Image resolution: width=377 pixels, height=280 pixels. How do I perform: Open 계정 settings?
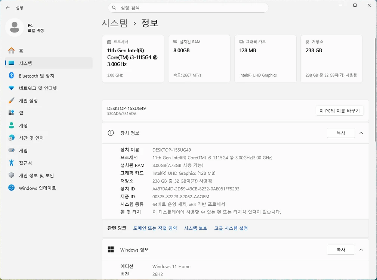49,125
